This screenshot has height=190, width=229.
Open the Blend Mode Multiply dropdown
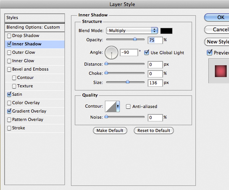pyautogui.click(x=132, y=31)
